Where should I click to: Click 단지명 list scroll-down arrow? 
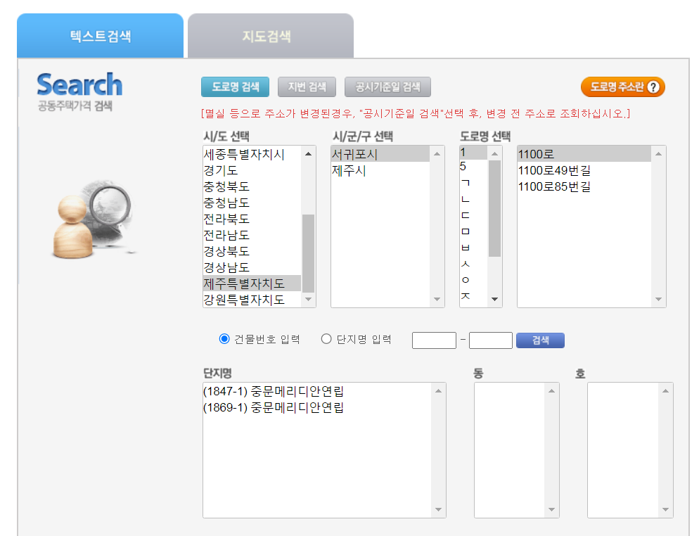click(438, 510)
